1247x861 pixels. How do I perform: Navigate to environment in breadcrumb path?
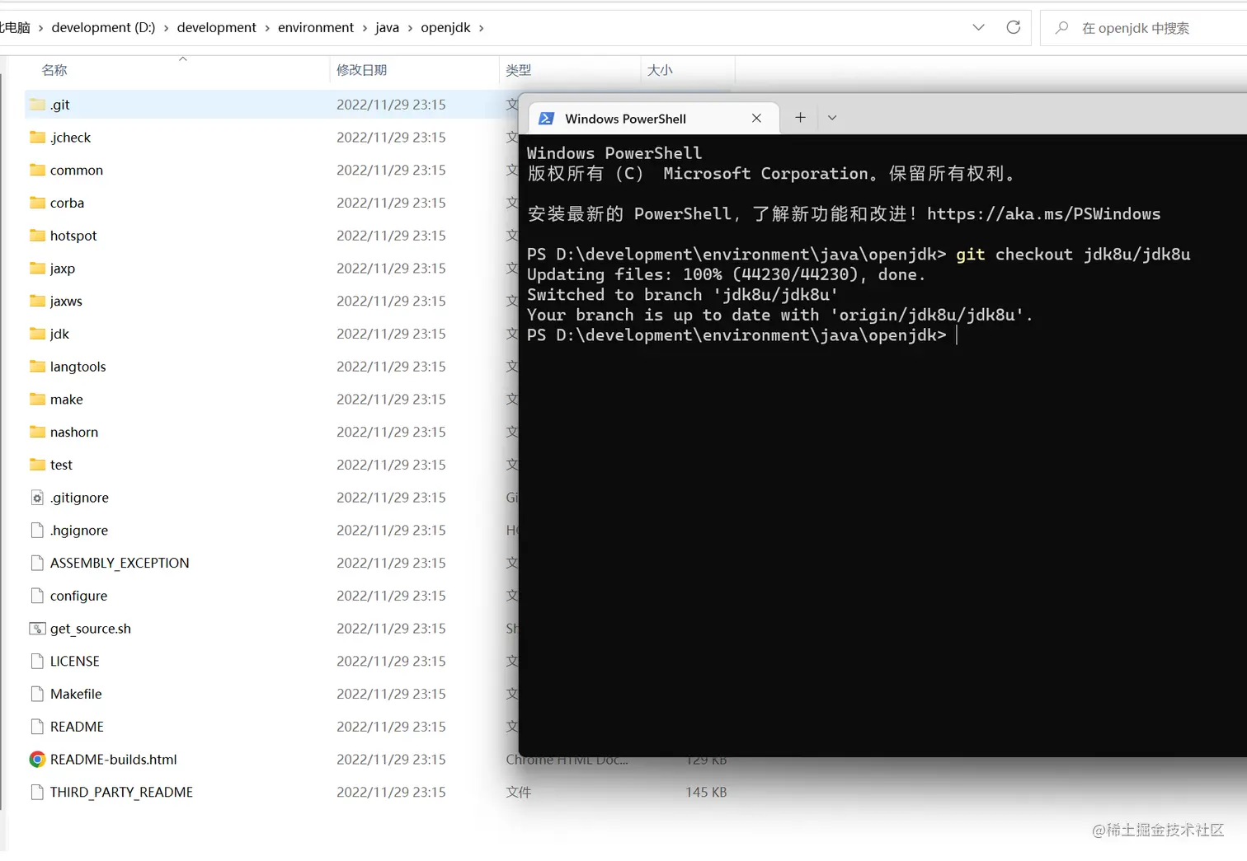(x=316, y=28)
